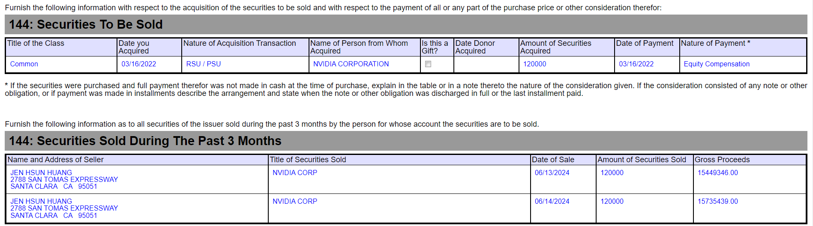Click first JEN HSUN HUANG seller name
This screenshot has height=226, width=813.
point(41,173)
